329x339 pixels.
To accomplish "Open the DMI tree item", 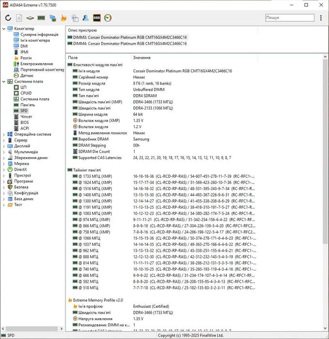I will click(24, 46).
